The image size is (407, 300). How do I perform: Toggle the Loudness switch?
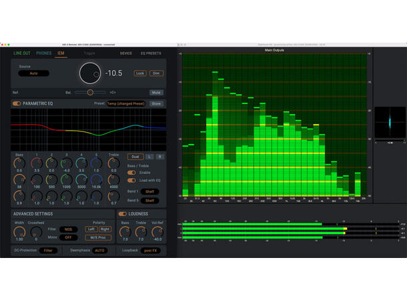click(123, 213)
